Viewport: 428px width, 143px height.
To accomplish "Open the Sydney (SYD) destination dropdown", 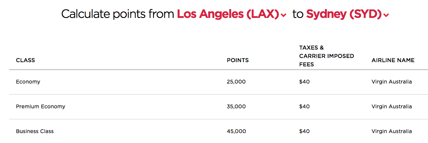I will pos(347,14).
